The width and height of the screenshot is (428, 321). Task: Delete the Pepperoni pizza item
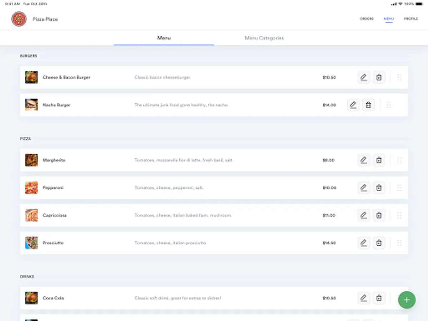pyautogui.click(x=379, y=188)
